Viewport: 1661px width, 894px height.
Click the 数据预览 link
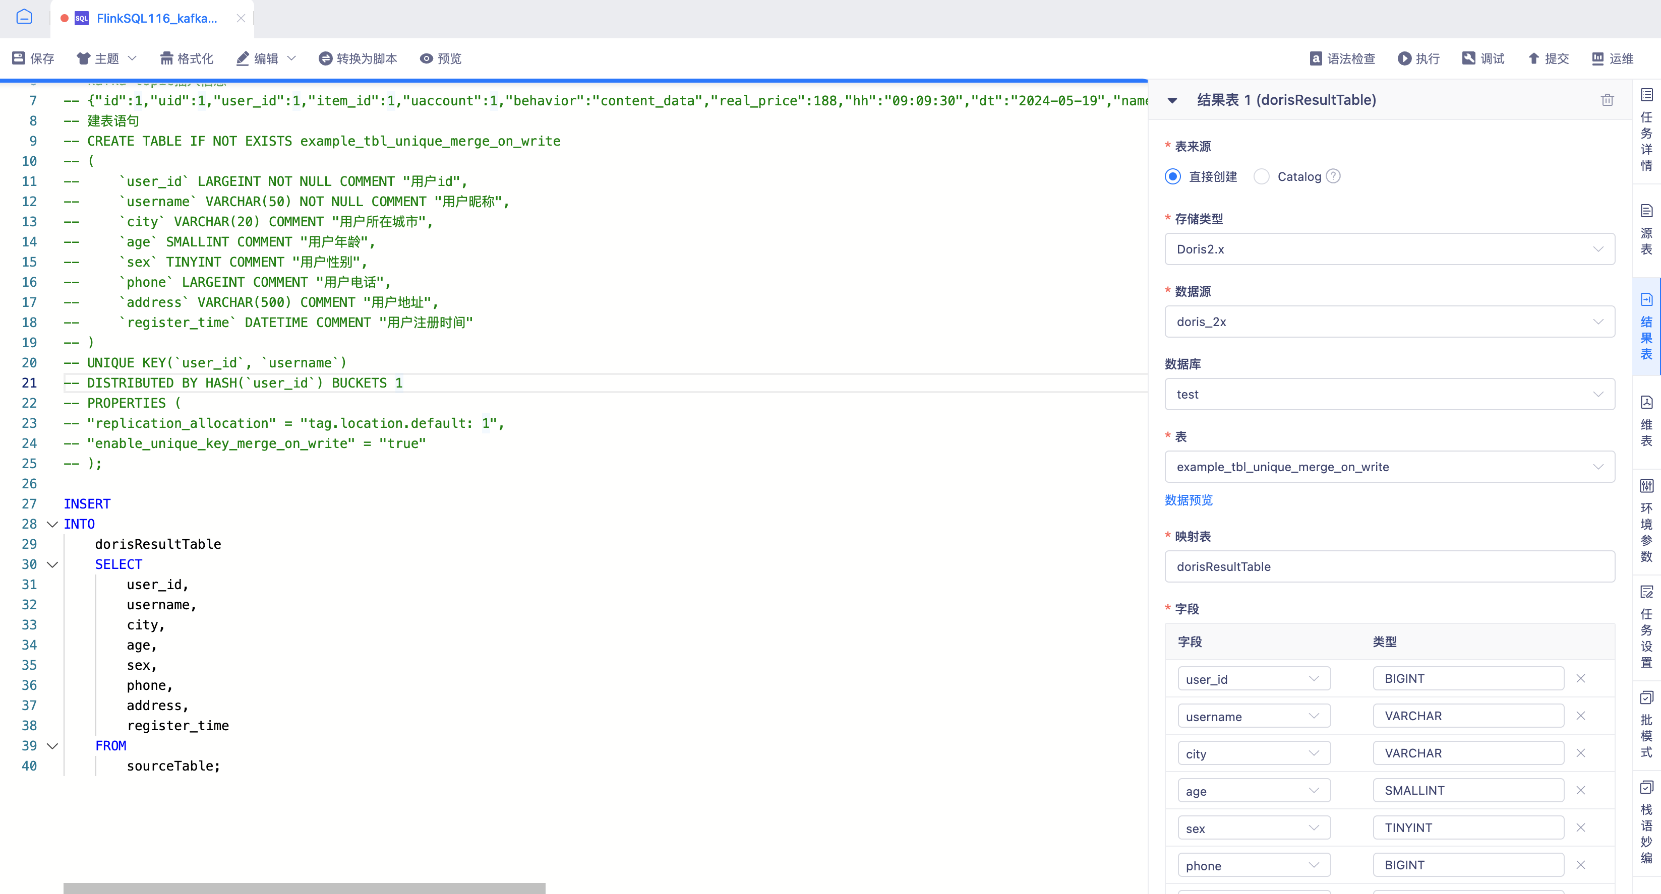(x=1190, y=500)
